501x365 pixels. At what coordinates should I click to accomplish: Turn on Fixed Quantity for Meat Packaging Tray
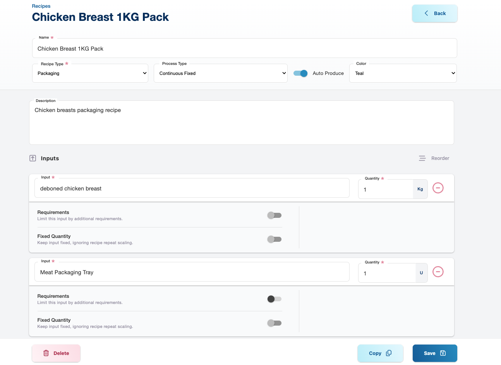pos(274,323)
